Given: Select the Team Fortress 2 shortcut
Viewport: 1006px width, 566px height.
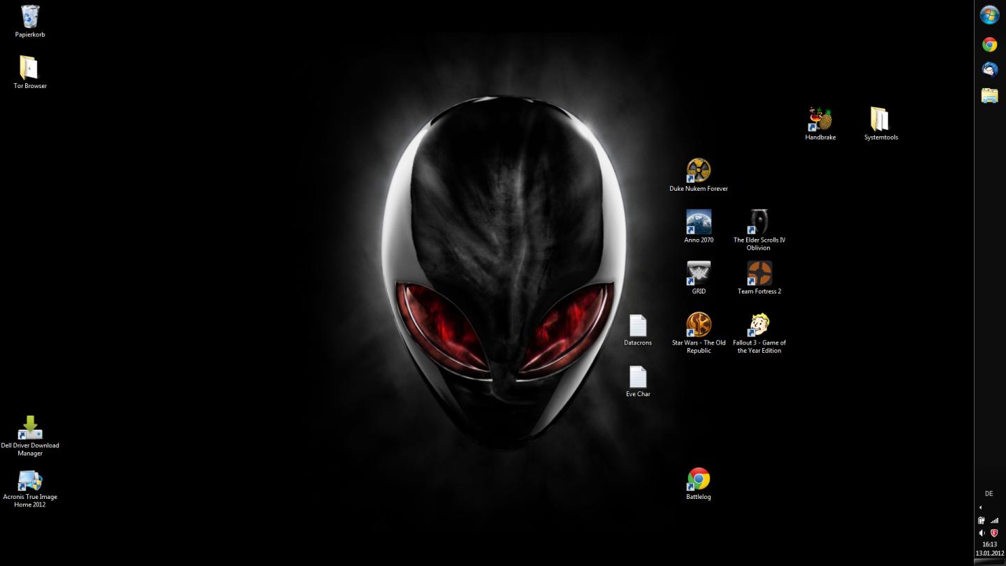Looking at the screenshot, I should [x=759, y=273].
